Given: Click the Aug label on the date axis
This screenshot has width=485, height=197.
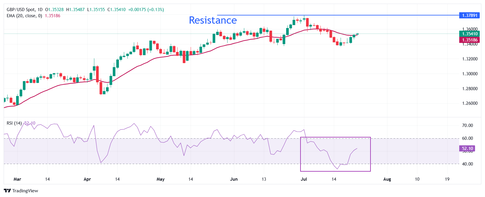Looking at the screenshot, I should (387, 179).
